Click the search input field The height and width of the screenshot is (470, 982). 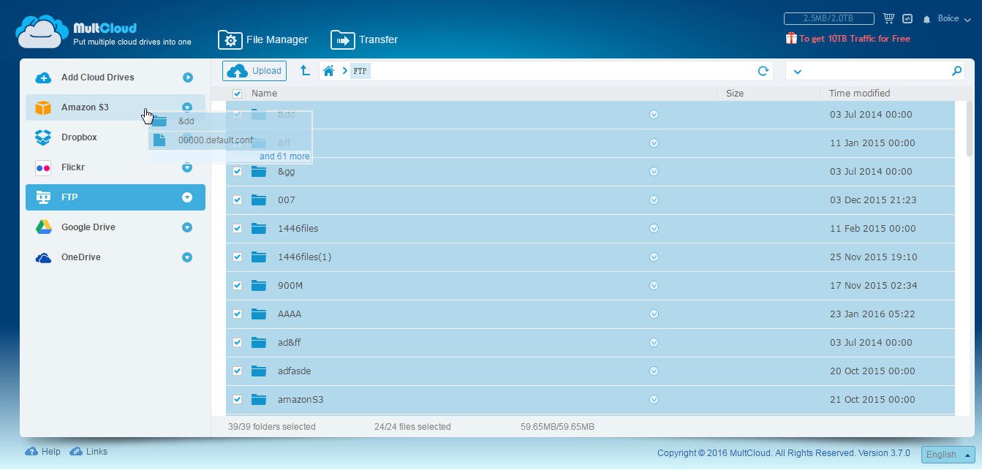click(x=876, y=71)
